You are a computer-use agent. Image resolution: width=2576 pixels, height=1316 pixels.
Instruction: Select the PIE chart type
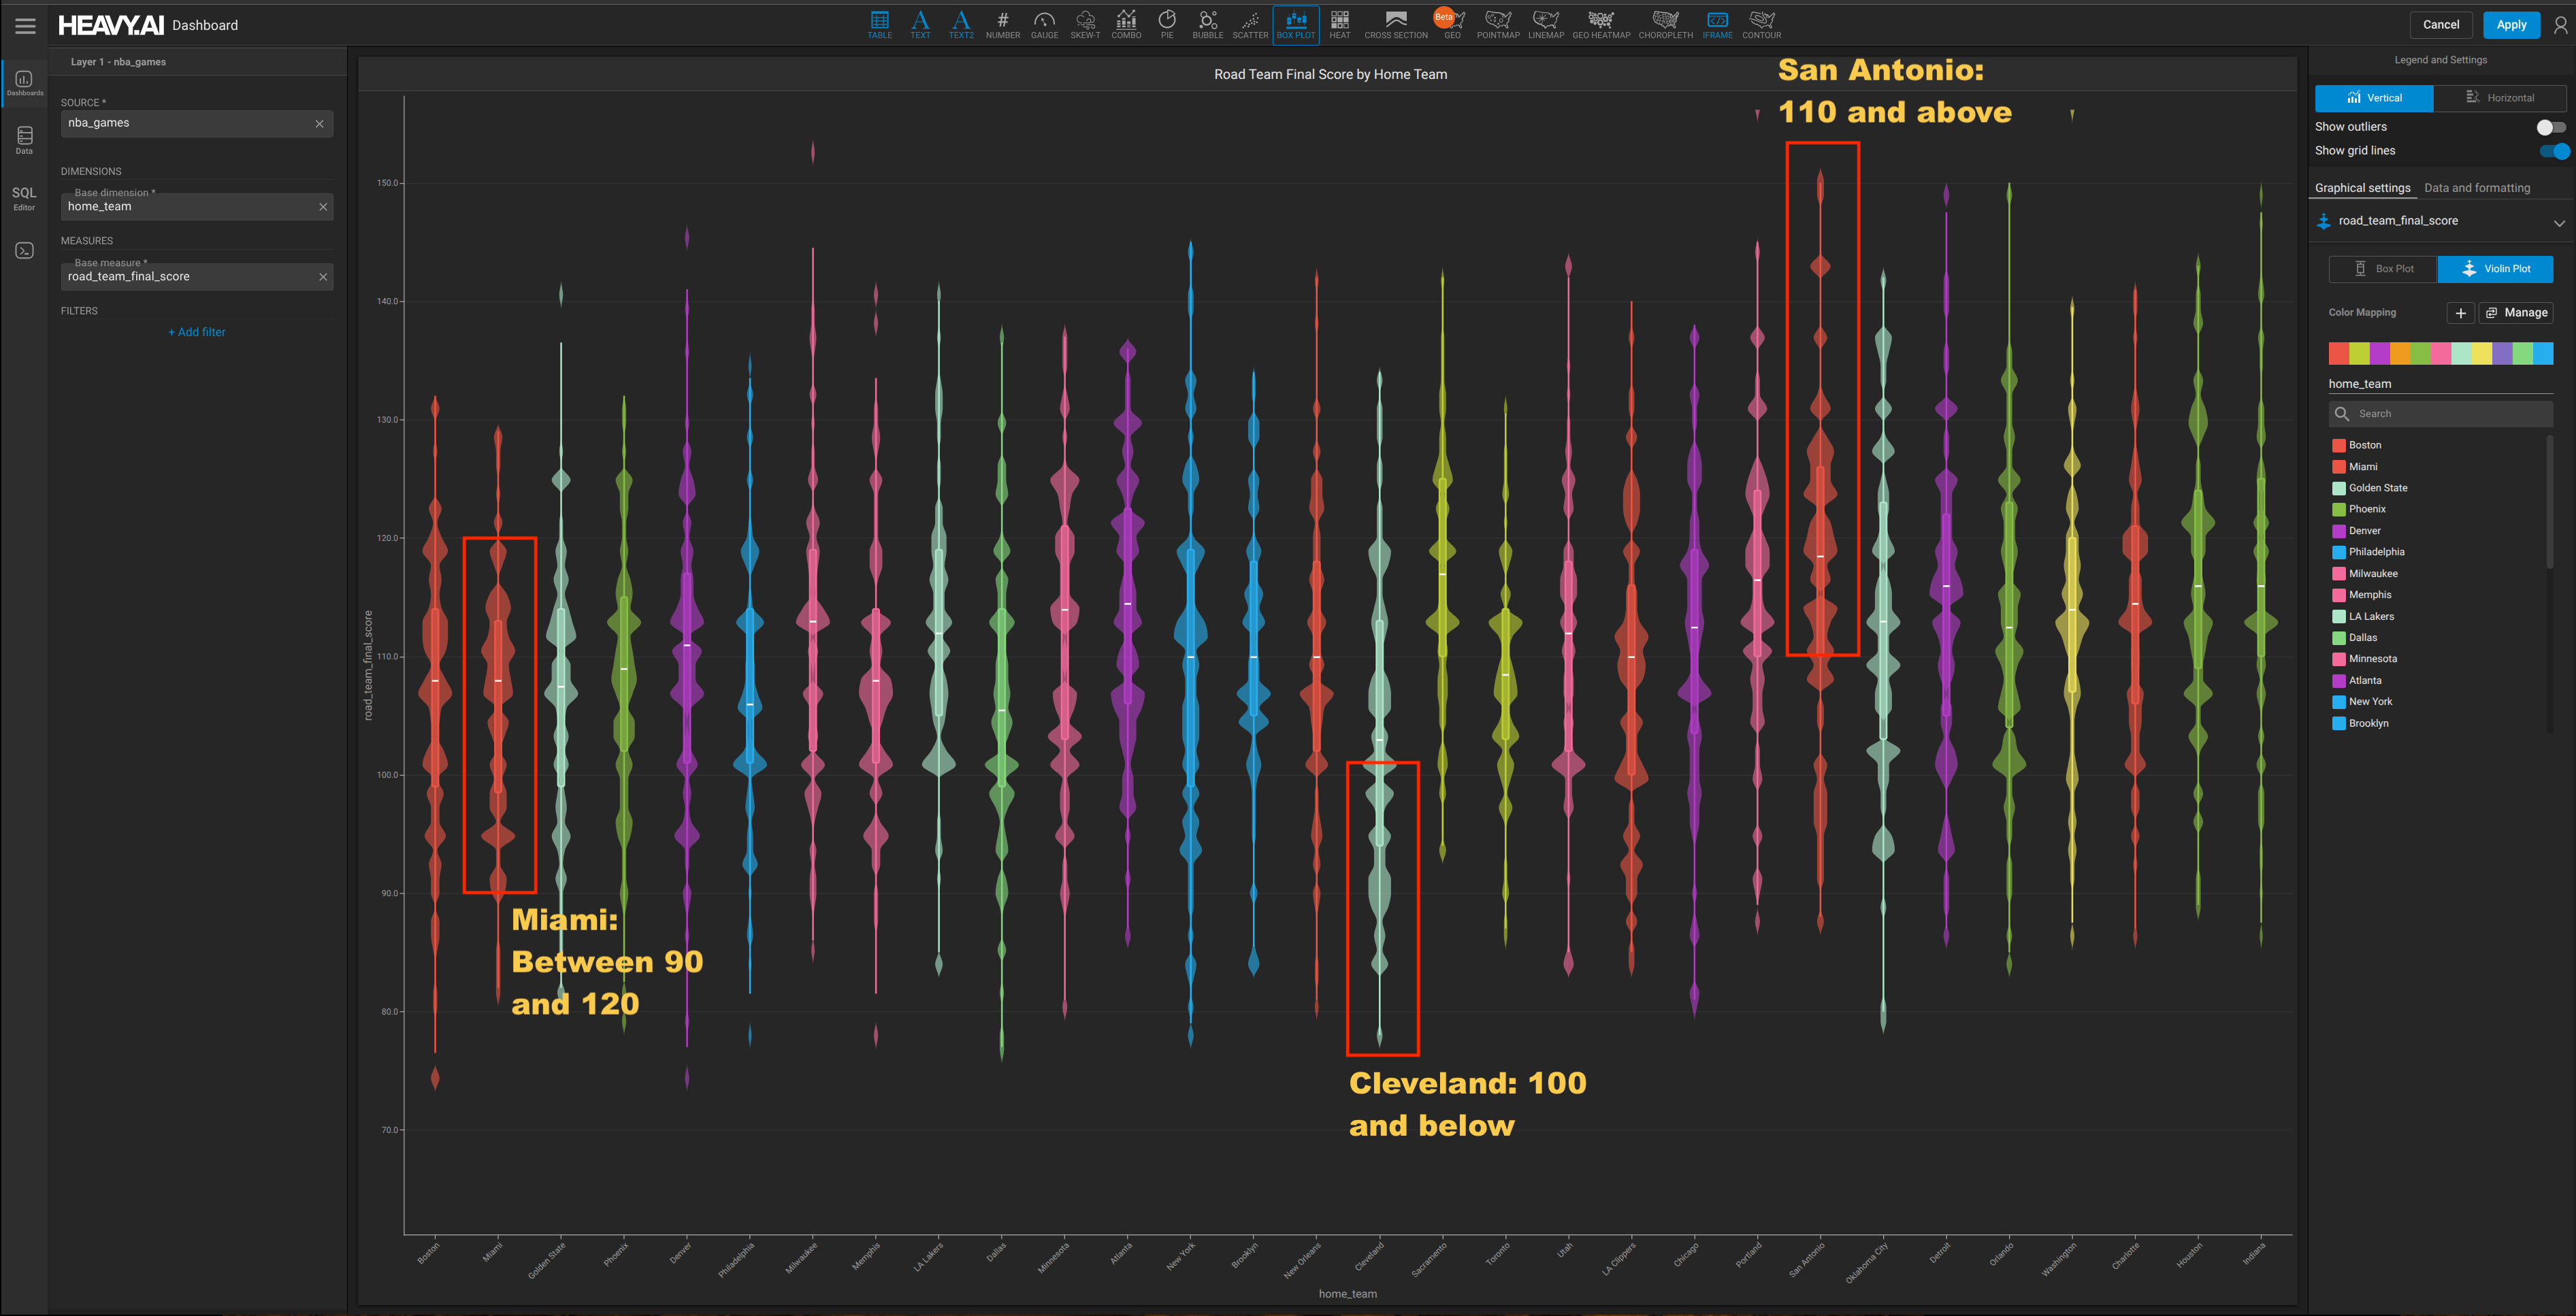point(1166,24)
